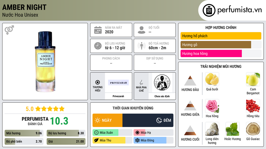Image resolution: width=266 pixels, height=149 pixels.
Task: Click the perfumista.vn site name
Action: [x=240, y=10]
